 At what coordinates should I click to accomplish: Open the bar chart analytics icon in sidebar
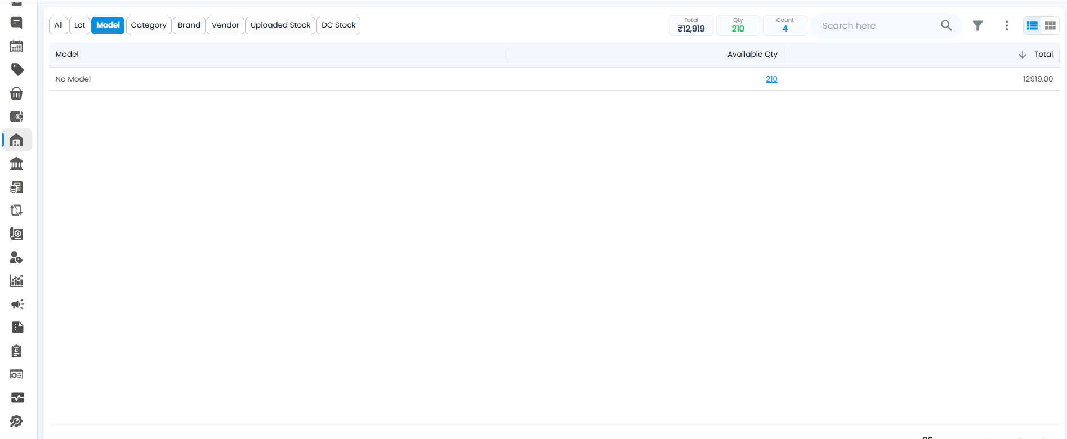17,280
